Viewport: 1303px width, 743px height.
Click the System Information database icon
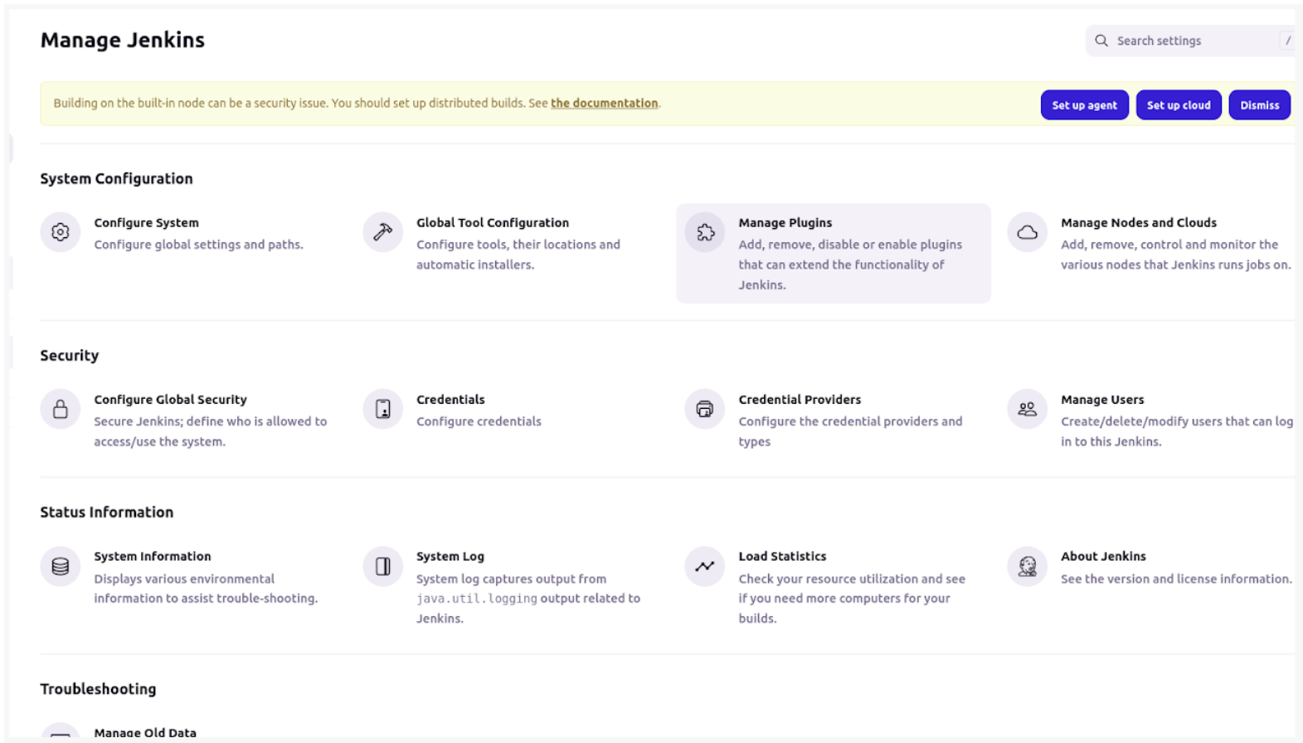point(61,566)
